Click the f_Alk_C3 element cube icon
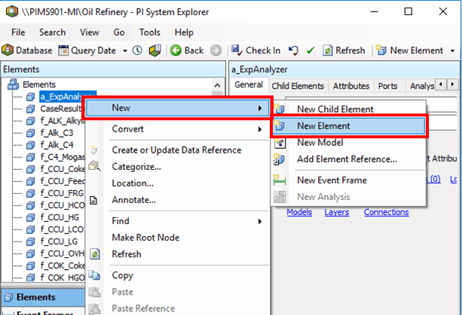This screenshot has width=462, height=315. [x=31, y=133]
